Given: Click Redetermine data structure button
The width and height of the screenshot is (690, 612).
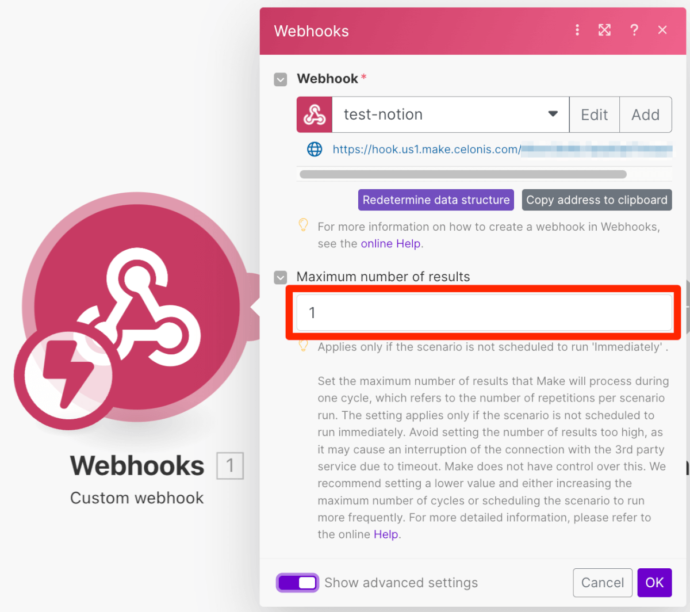Looking at the screenshot, I should click(436, 200).
